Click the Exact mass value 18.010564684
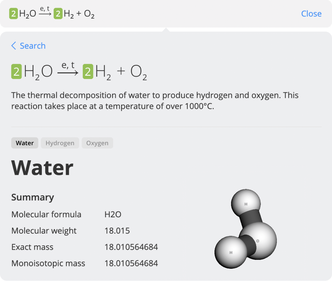332x281 pixels. (x=131, y=247)
